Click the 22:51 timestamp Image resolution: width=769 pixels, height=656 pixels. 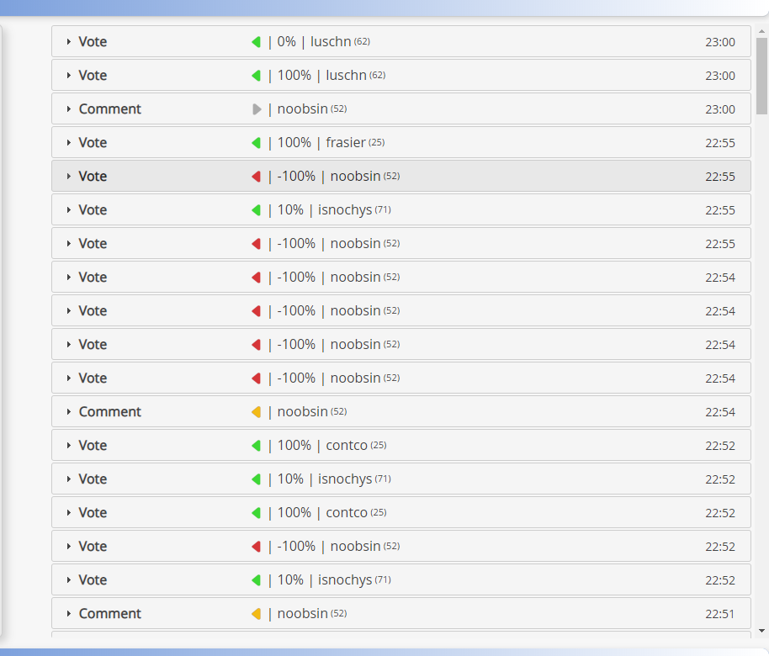[720, 614]
